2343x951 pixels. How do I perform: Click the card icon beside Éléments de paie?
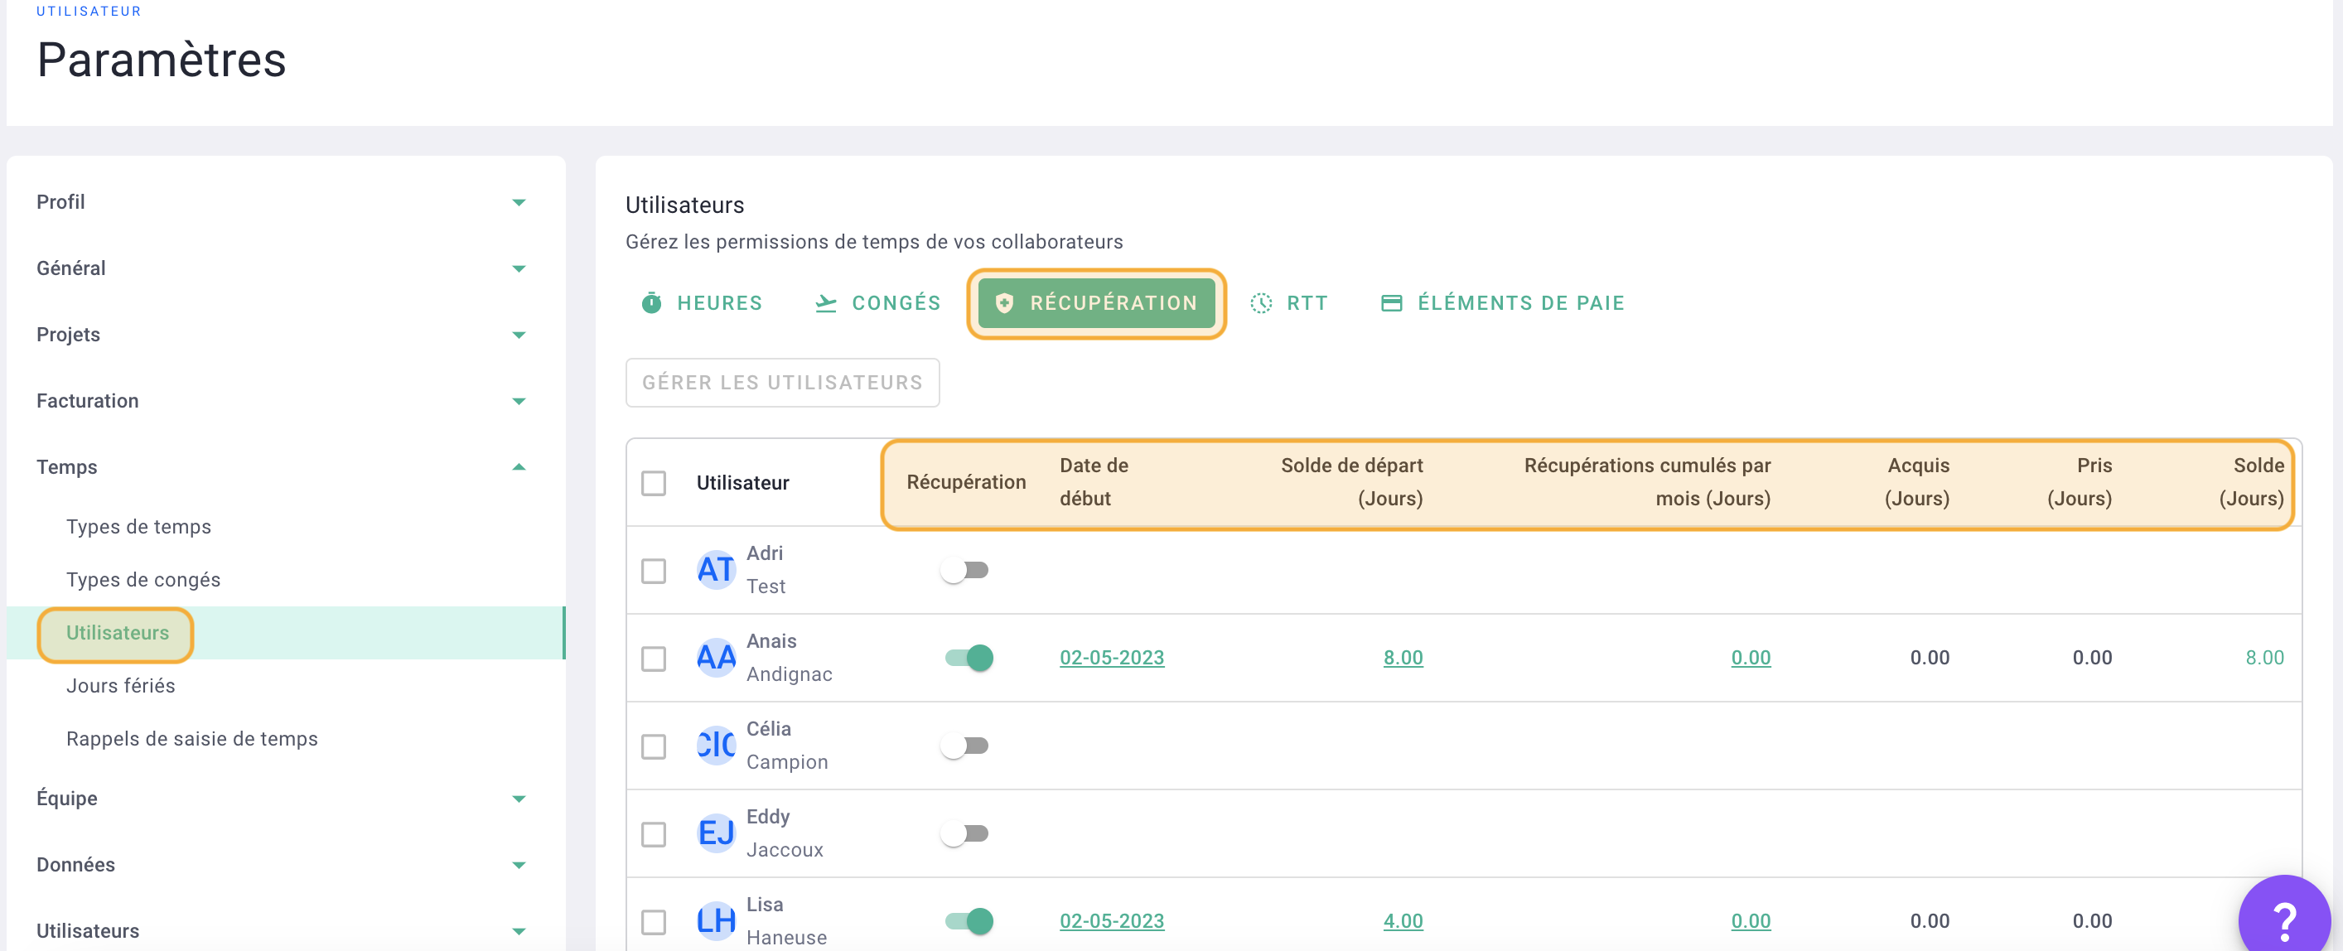tap(1391, 302)
